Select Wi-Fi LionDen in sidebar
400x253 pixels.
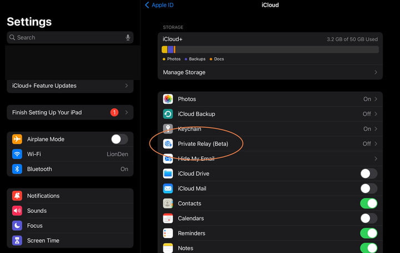coord(70,154)
